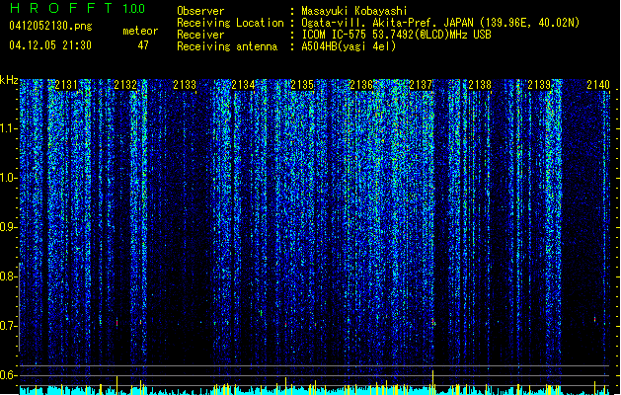
Task: Select the location text Ogata-vill. Akita-Pref. JAPAN
Action: [x=387, y=23]
